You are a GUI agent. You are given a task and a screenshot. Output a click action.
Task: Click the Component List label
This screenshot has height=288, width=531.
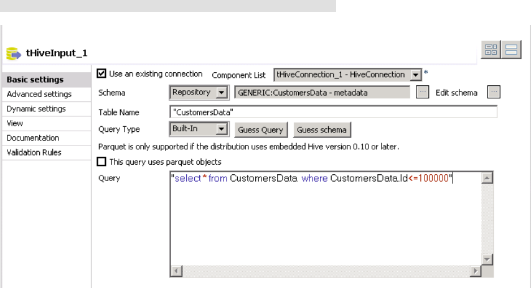coord(239,75)
